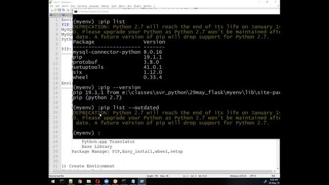Click the 'Package Manage: PIP,Easy_install,wheel,setup' line
Screen dimensions: 329x185
tap(127, 152)
